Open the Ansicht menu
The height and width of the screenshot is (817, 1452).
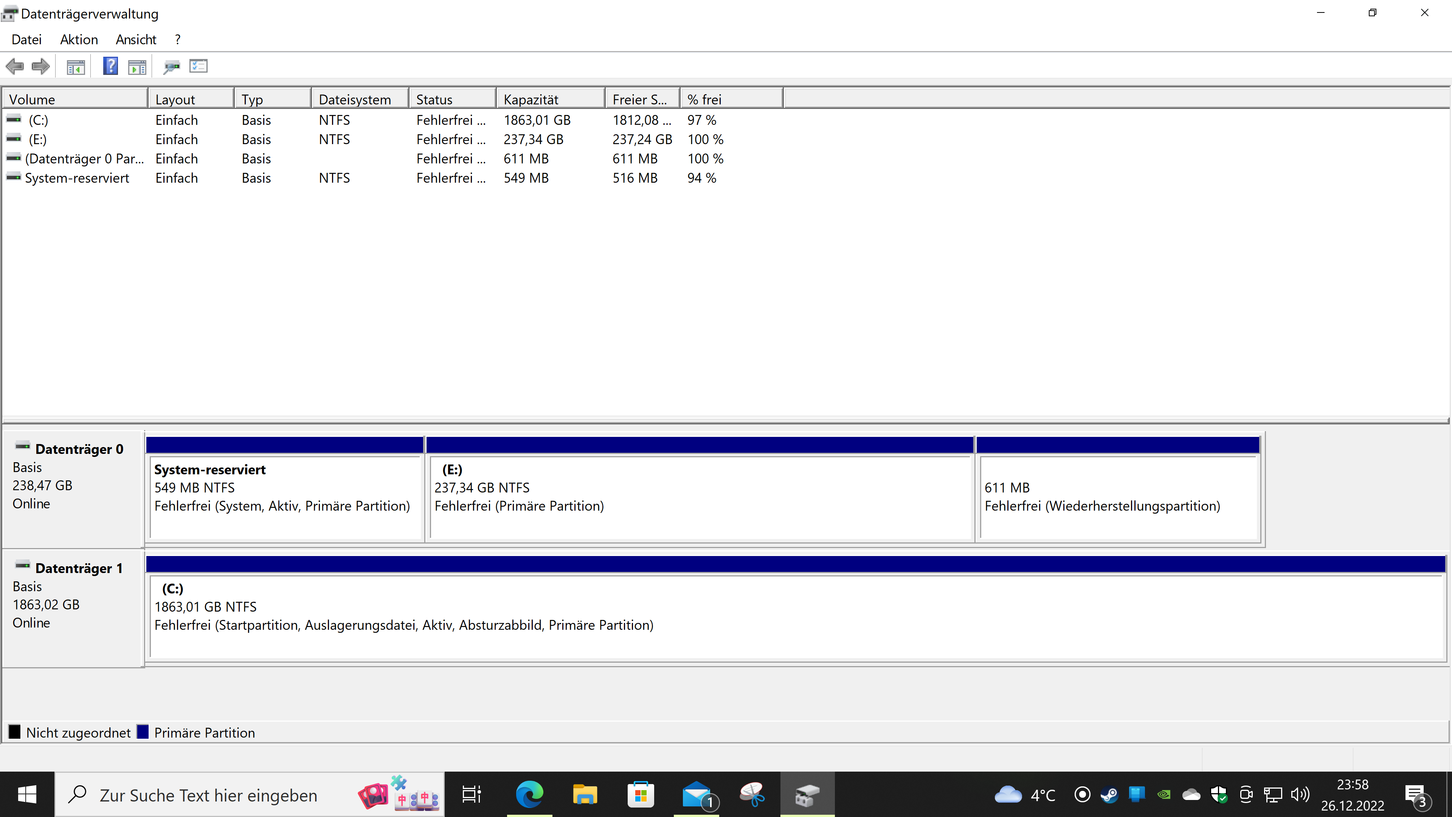(x=136, y=39)
